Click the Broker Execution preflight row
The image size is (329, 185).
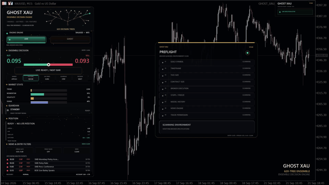tap(207, 89)
